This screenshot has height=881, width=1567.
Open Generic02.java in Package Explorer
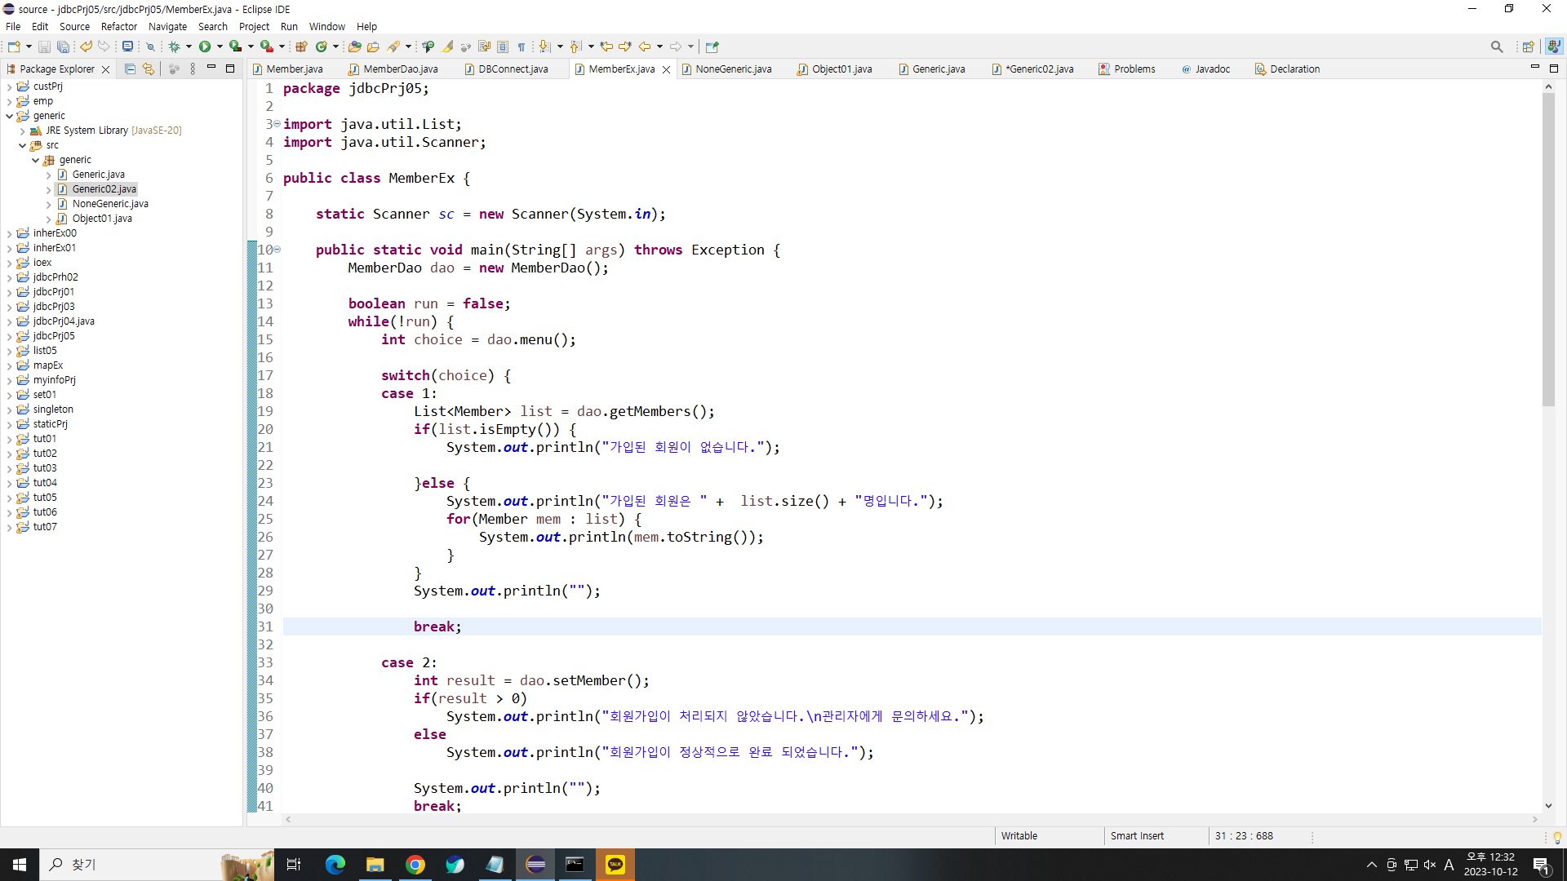coord(104,189)
